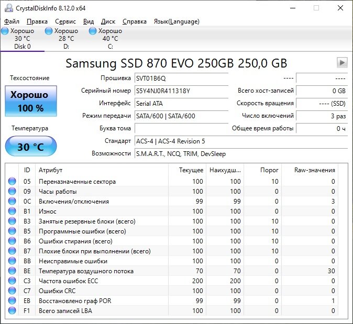Select the Частота ошибок ECC attribute text

tap(69, 281)
